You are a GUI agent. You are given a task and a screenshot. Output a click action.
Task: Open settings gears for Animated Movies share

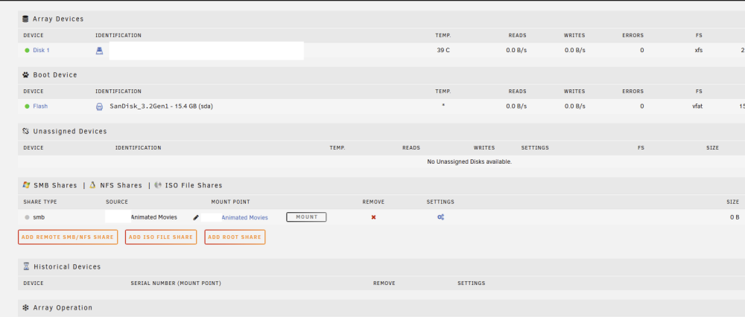pyautogui.click(x=441, y=217)
